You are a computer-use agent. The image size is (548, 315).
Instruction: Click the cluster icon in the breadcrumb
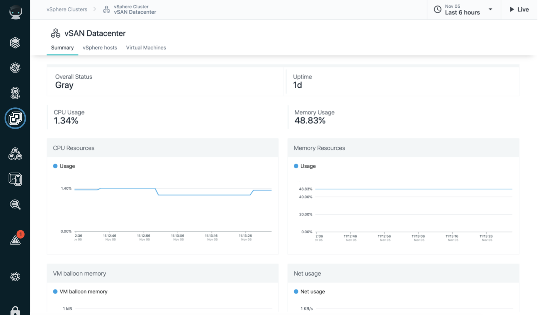coord(106,9)
